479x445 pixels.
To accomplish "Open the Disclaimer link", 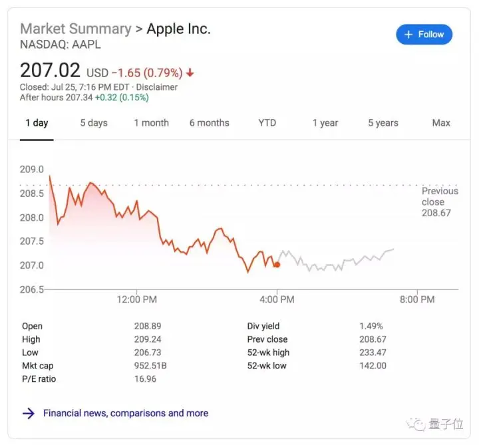I will click(x=157, y=87).
